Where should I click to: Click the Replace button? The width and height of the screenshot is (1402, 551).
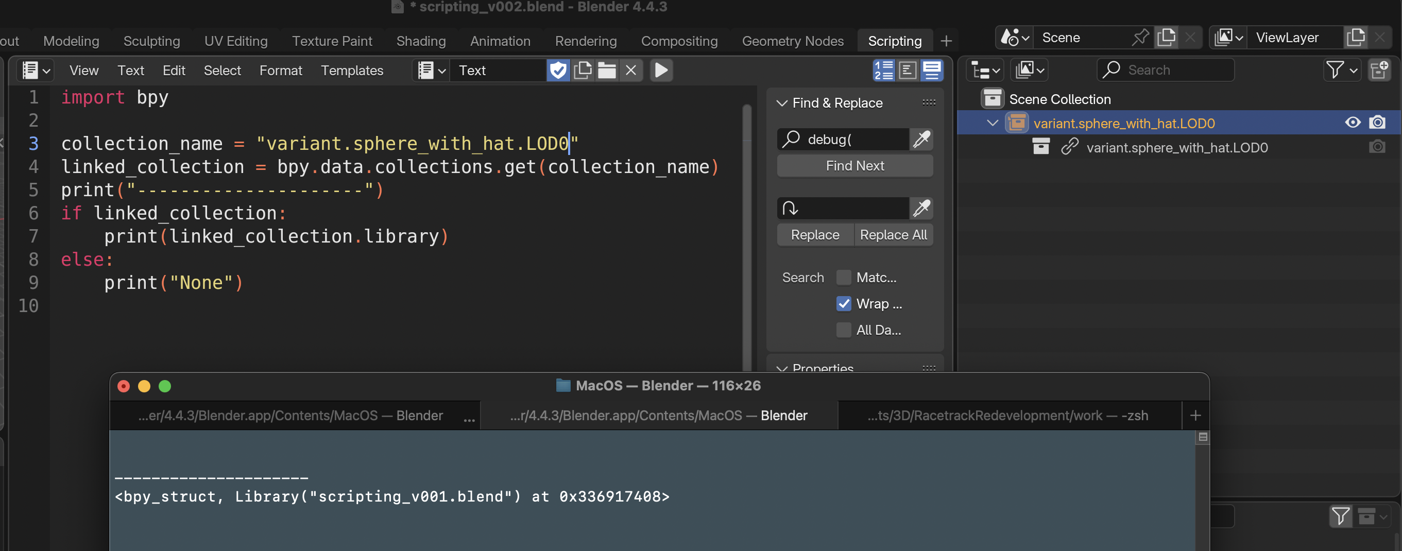point(815,235)
